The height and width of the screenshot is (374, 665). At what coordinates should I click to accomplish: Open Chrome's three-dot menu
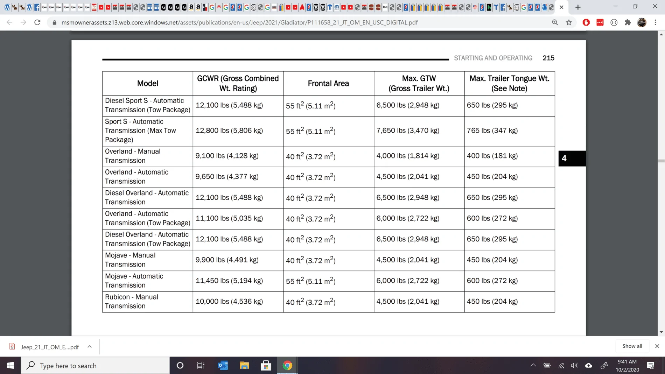[x=656, y=22]
